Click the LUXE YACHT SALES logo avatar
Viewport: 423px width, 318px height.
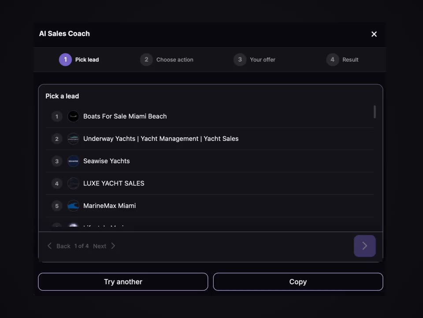pos(73,183)
